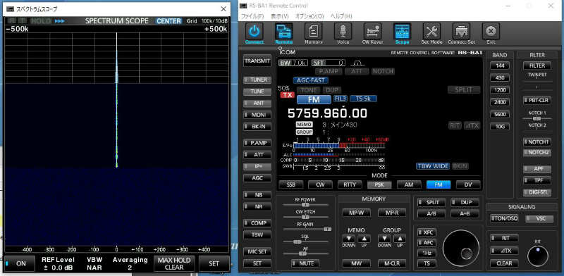Step memory channel DOWN arrow
The image size is (564, 276).
348,239
